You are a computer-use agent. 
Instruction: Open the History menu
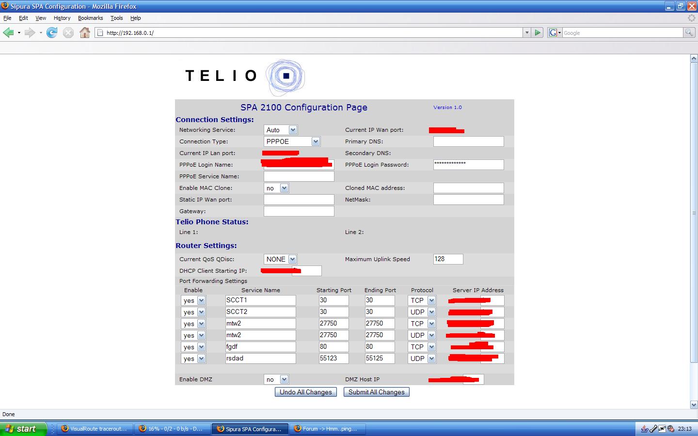tap(62, 18)
